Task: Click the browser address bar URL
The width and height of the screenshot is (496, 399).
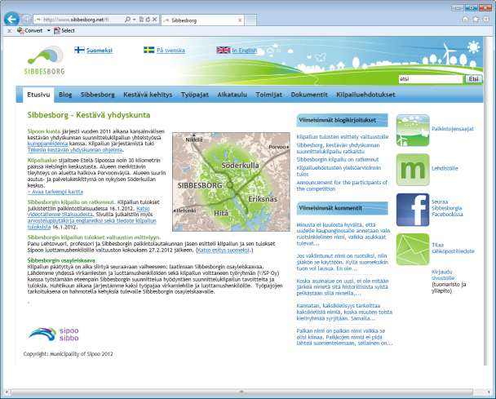Action: click(x=76, y=20)
